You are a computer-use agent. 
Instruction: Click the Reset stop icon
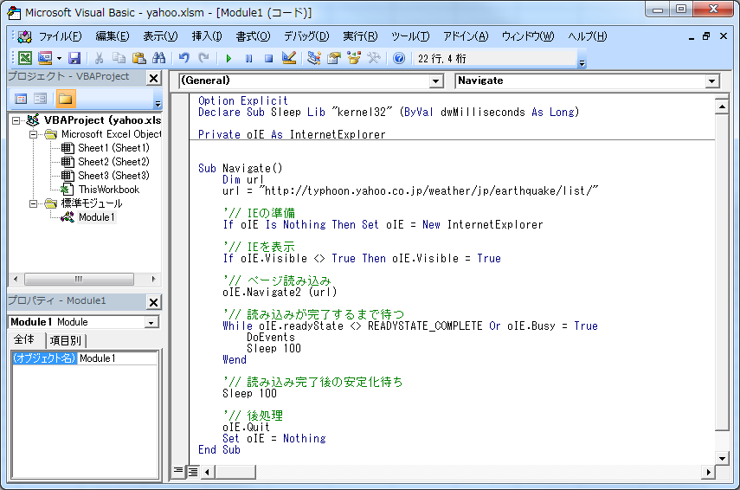pyautogui.click(x=268, y=59)
